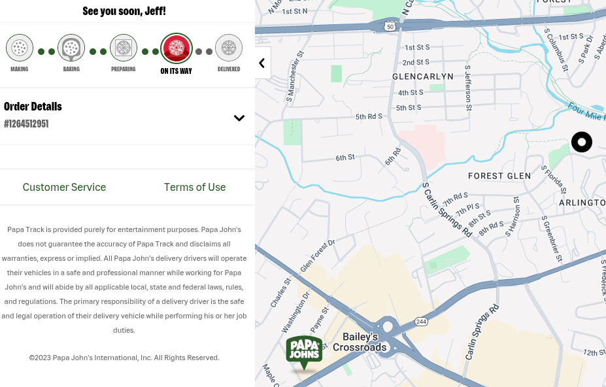Click the ON ITS WAY status label
The height and width of the screenshot is (387, 606).
click(x=177, y=71)
